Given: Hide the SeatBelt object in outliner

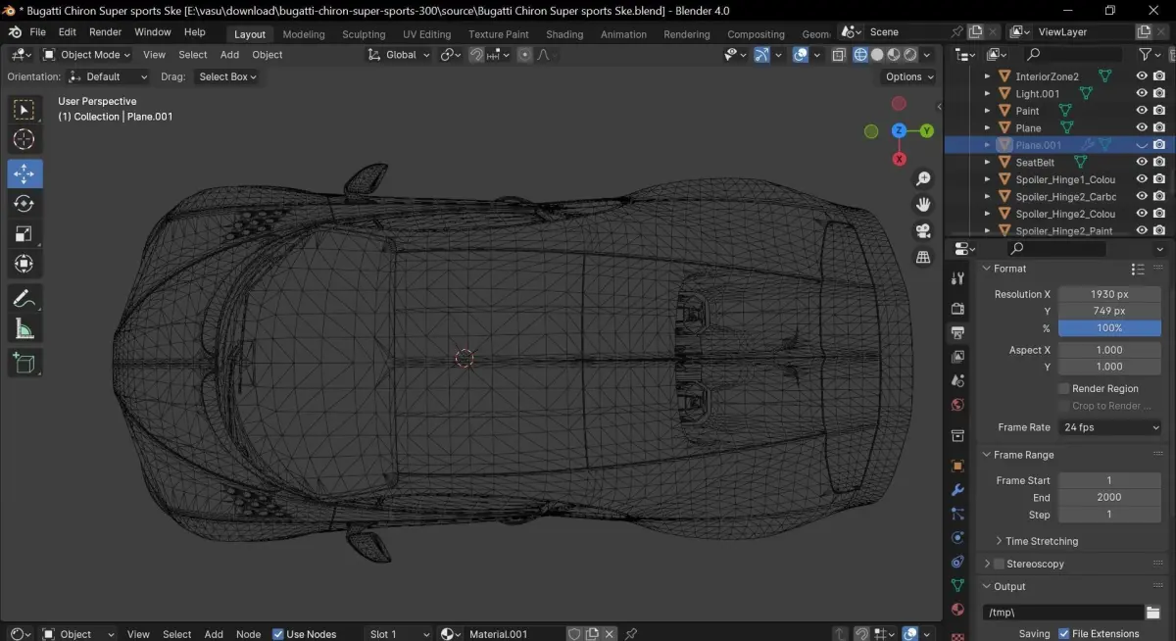Looking at the screenshot, I should (x=1142, y=162).
